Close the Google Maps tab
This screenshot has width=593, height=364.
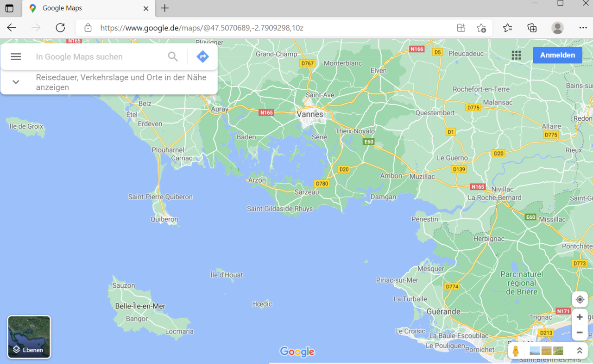click(146, 8)
